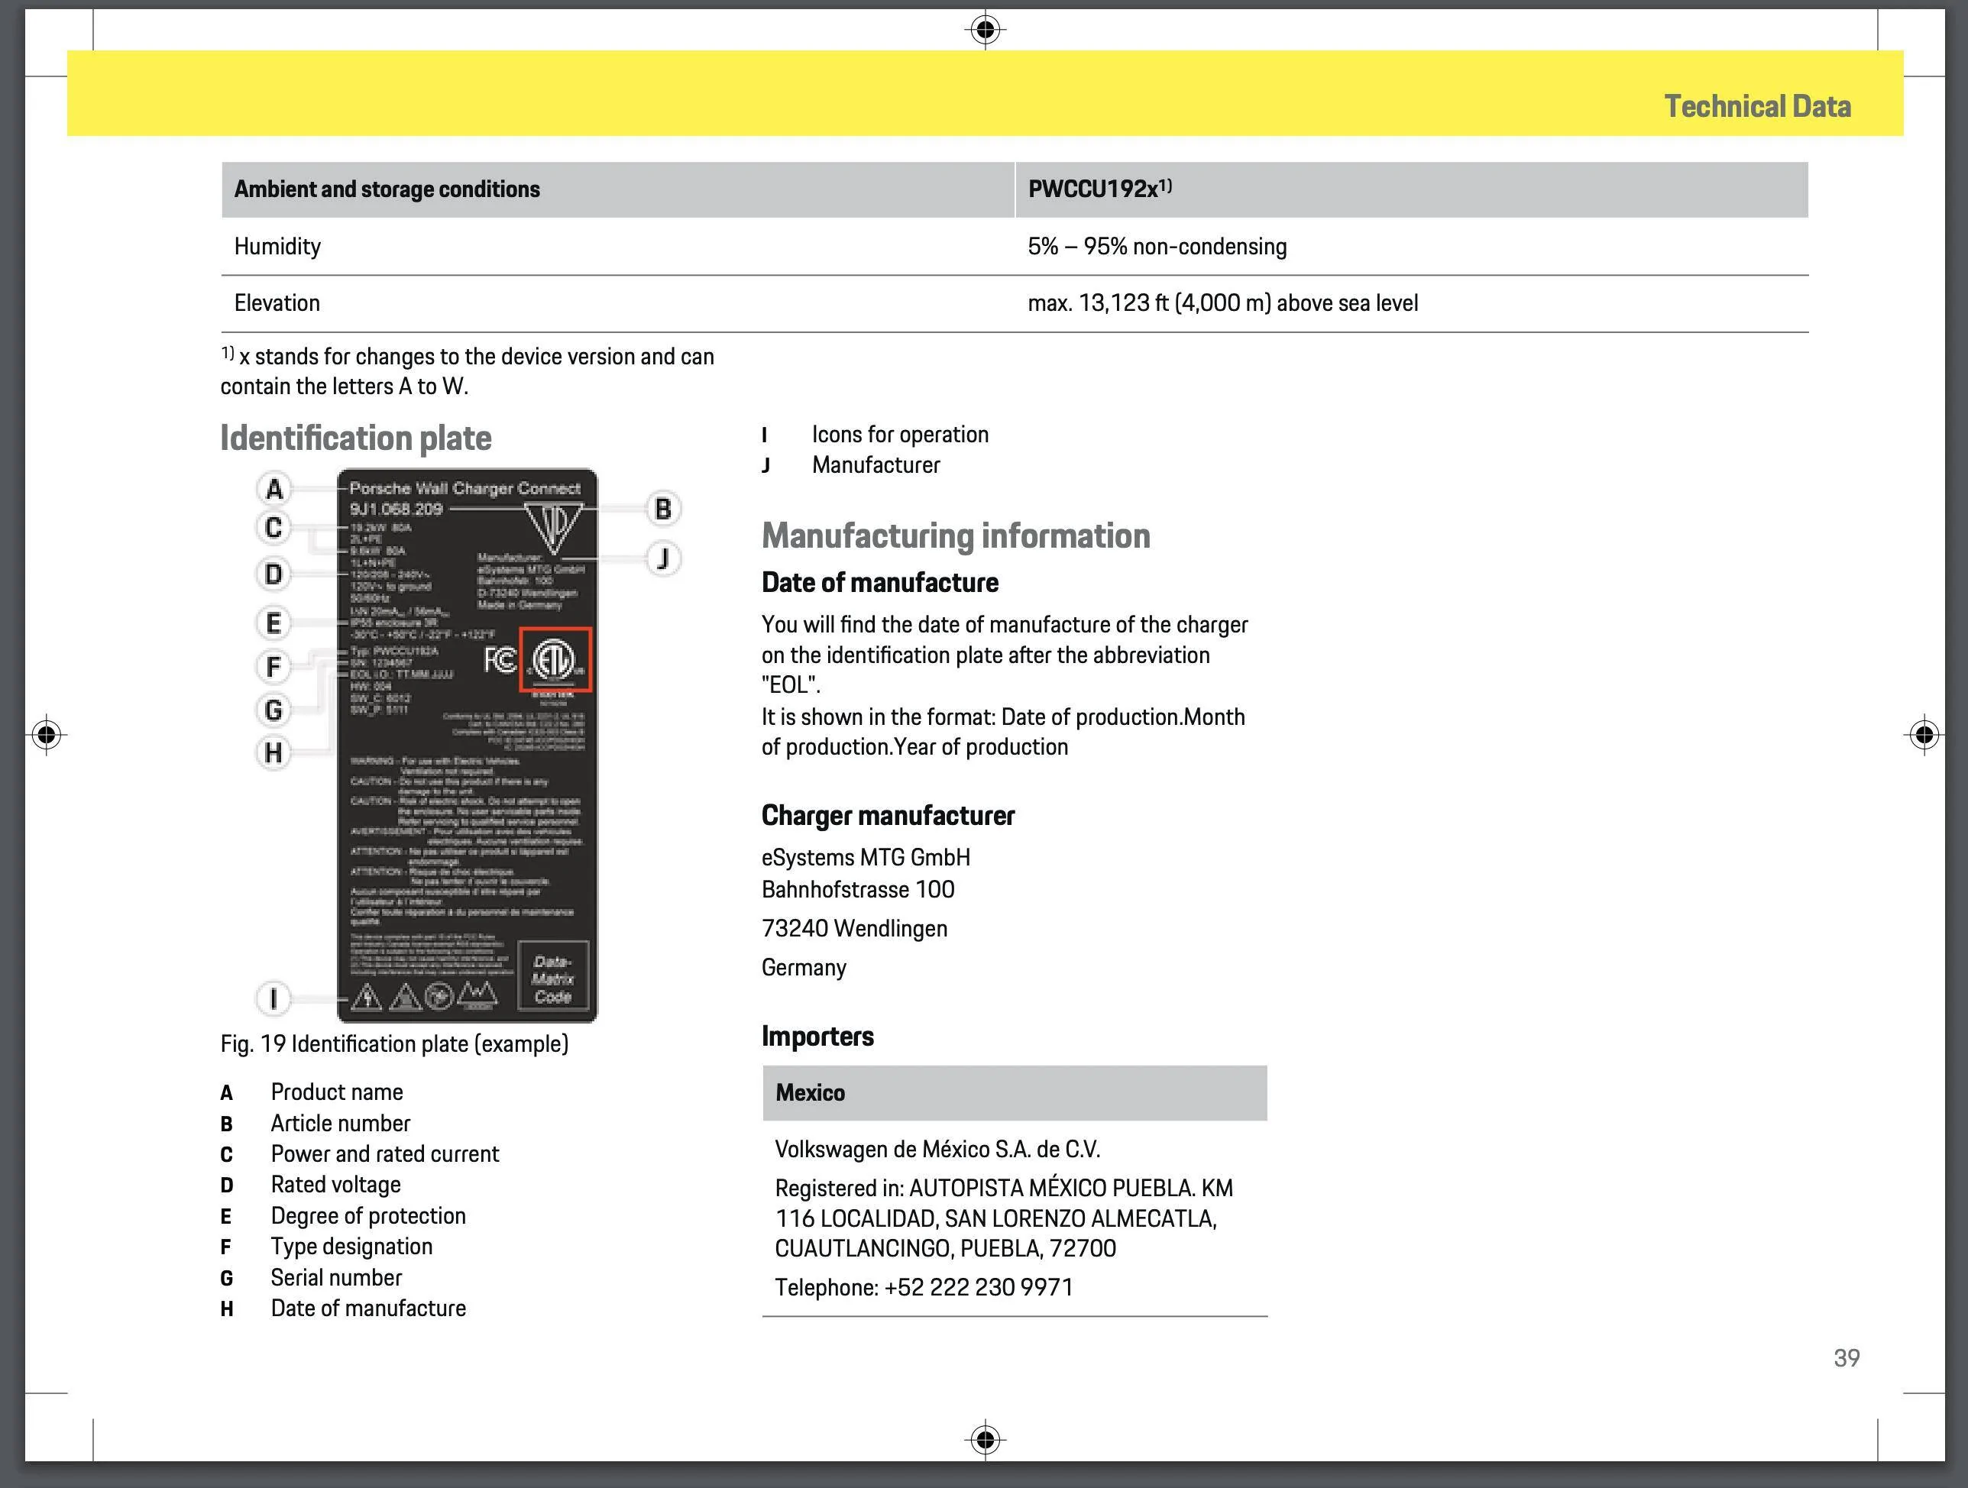Click callout circle A beside the identification plate

[x=274, y=488]
